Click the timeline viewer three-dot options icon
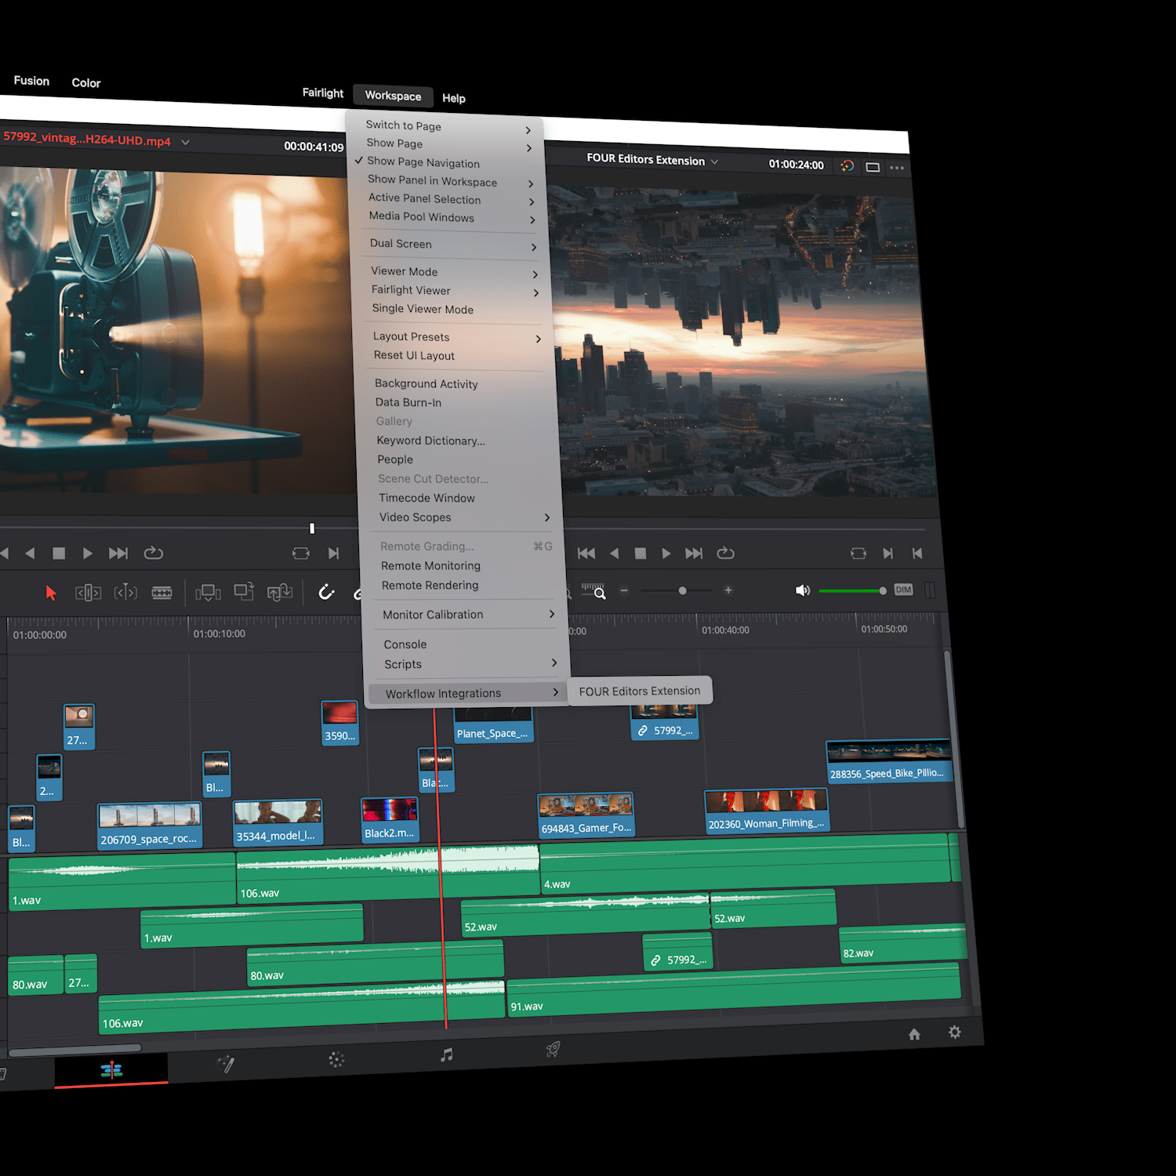 pyautogui.click(x=897, y=168)
